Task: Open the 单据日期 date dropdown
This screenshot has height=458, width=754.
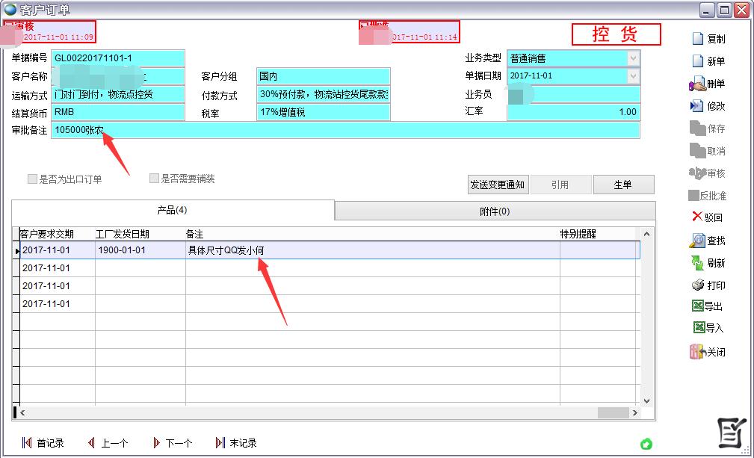Action: 633,76
